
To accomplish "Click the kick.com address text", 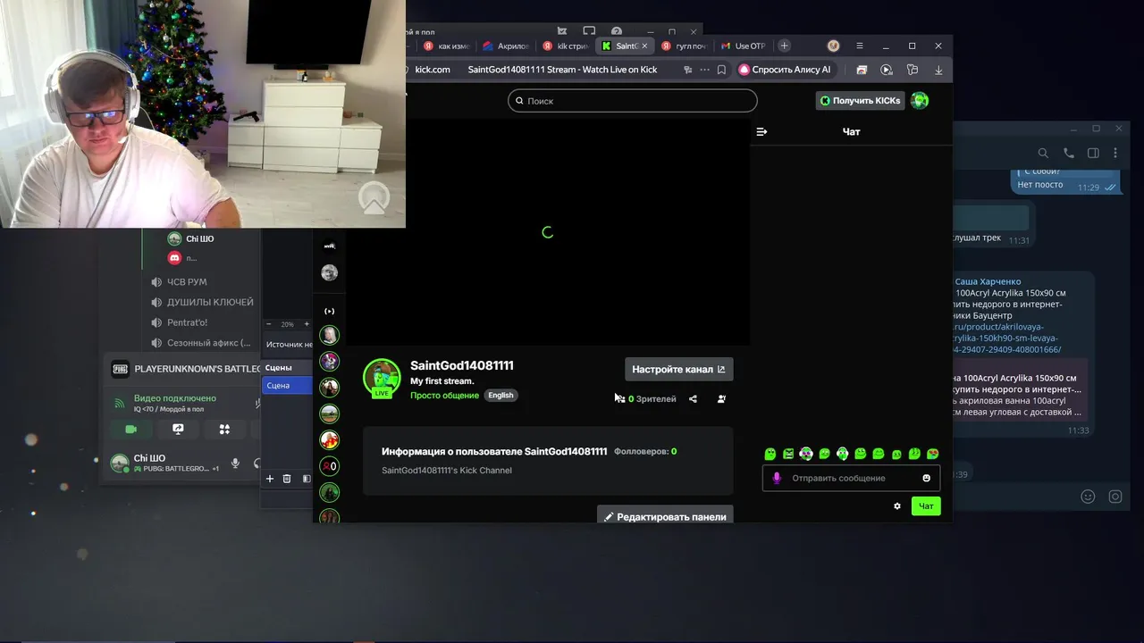I will [x=433, y=70].
